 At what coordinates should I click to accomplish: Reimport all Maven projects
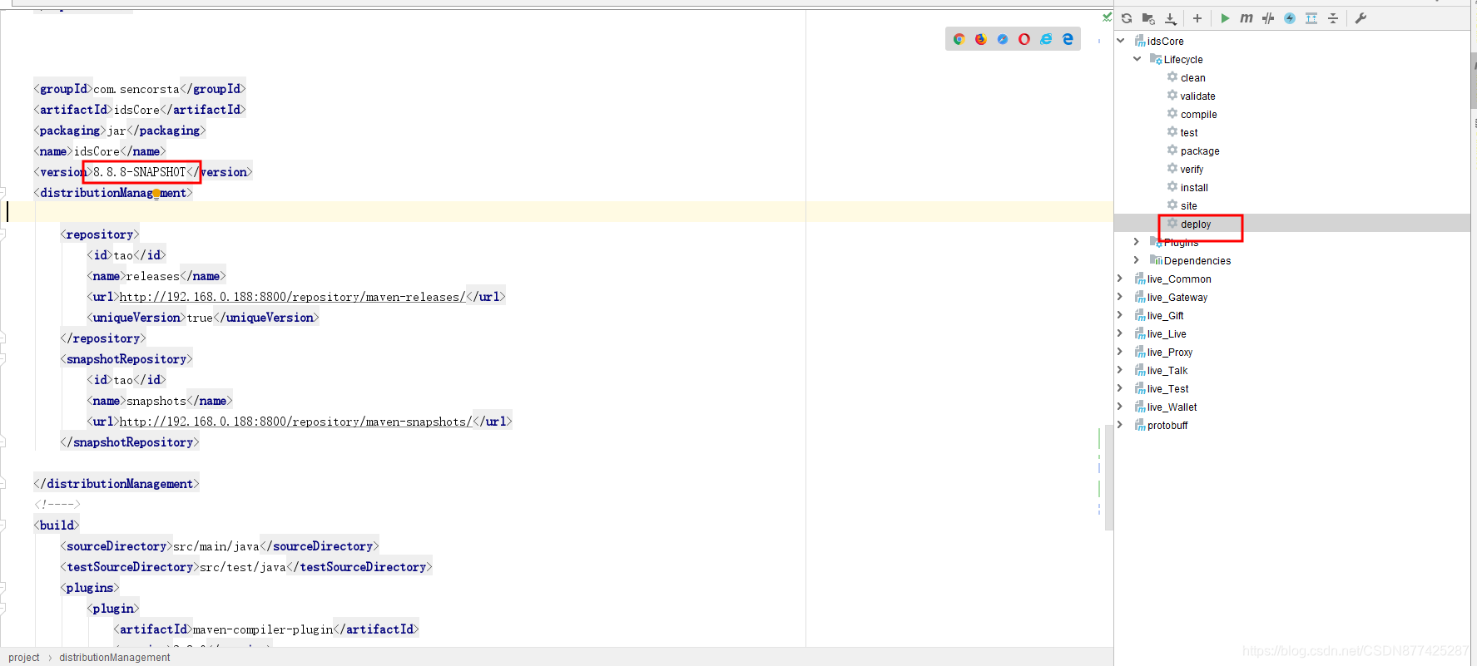coord(1127,18)
